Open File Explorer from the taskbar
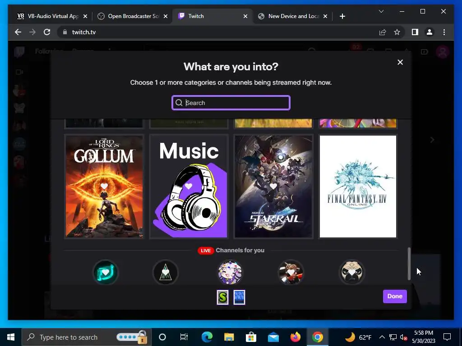This screenshot has height=346, width=462. 229,337
